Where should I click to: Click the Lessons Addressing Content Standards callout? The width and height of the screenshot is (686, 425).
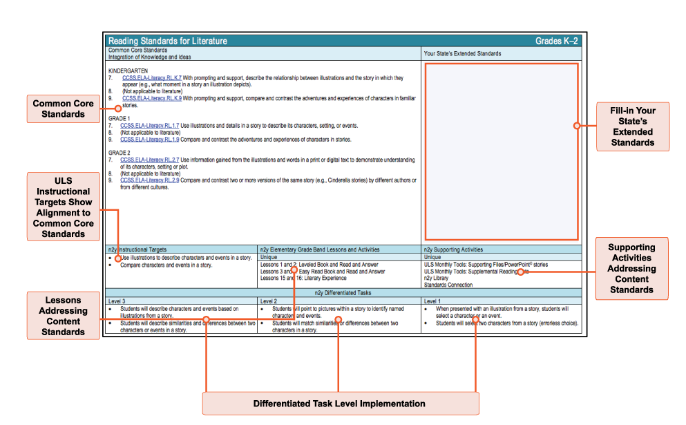63,317
